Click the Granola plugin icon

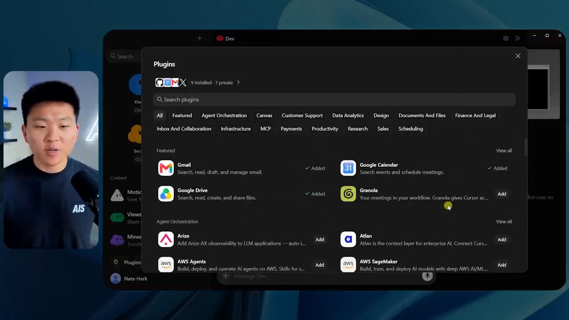pos(348,194)
